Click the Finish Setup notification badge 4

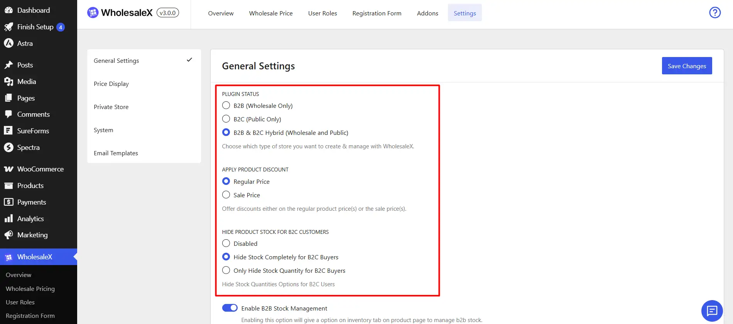(61, 27)
